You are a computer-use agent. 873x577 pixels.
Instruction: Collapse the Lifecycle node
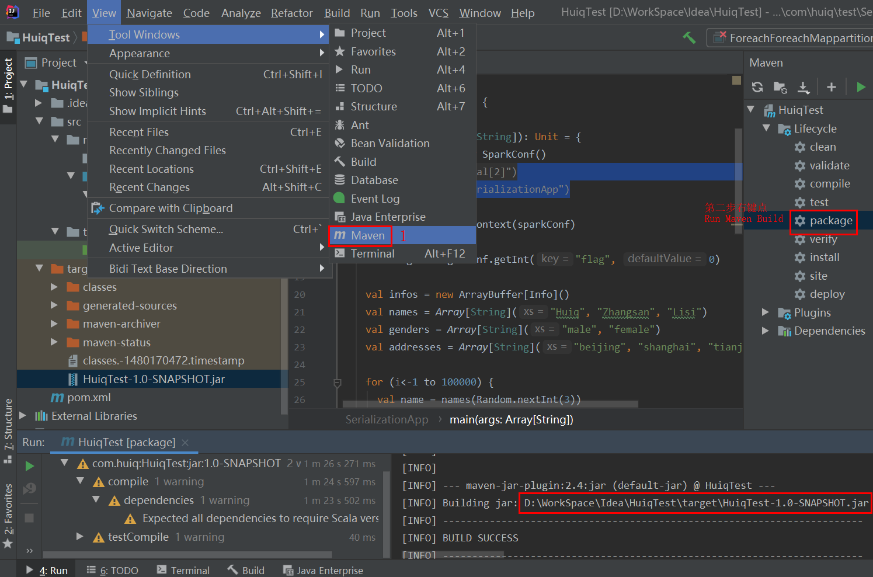click(766, 128)
